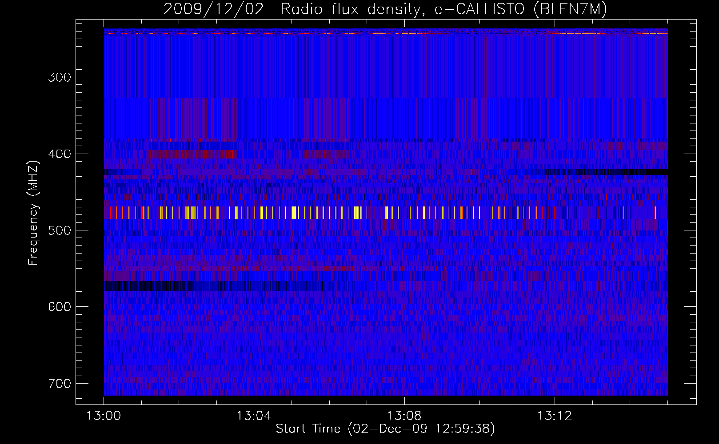Click the 13:12 time tick label

coord(555,416)
